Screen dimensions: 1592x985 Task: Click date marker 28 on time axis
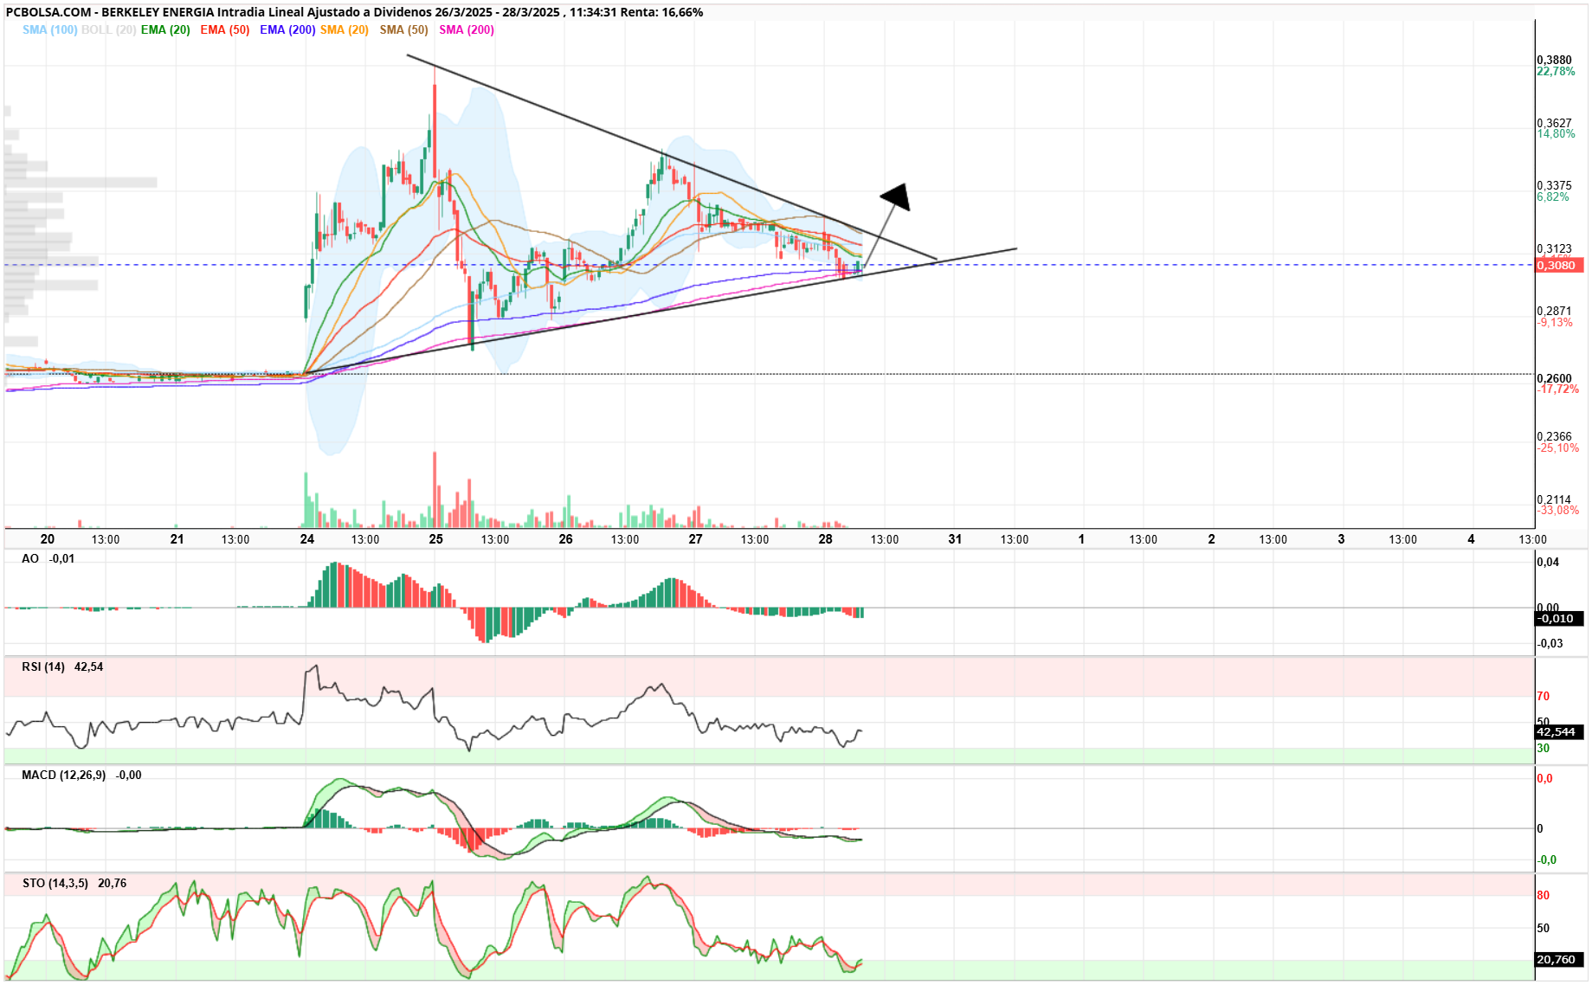coord(825,538)
